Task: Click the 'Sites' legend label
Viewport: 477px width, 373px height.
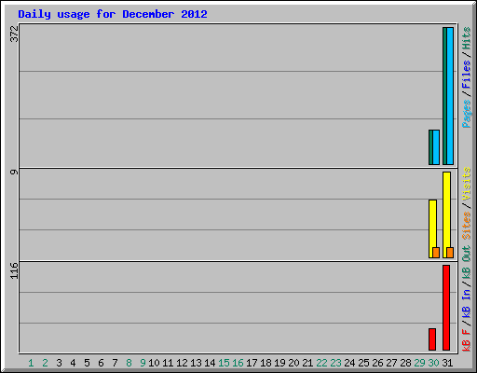Action: click(x=467, y=226)
